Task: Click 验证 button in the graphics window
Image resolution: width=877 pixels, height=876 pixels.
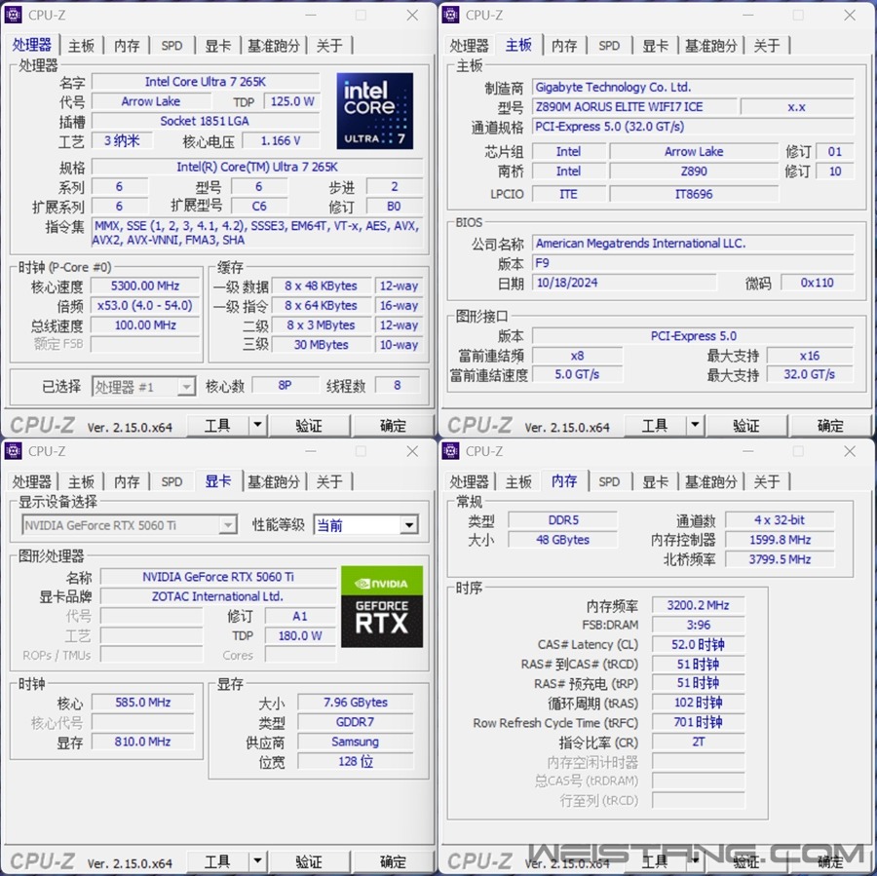Action: pyautogui.click(x=309, y=861)
